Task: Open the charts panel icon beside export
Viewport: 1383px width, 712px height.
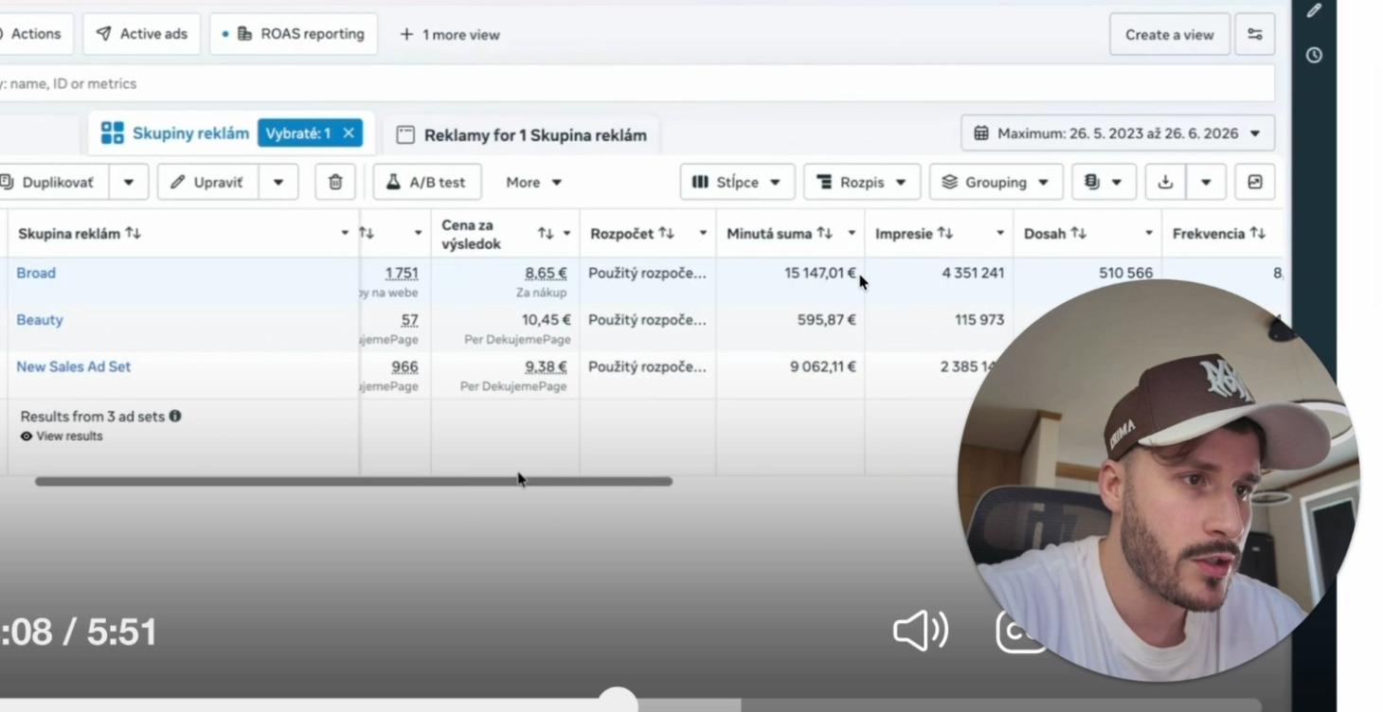Action: (1254, 182)
